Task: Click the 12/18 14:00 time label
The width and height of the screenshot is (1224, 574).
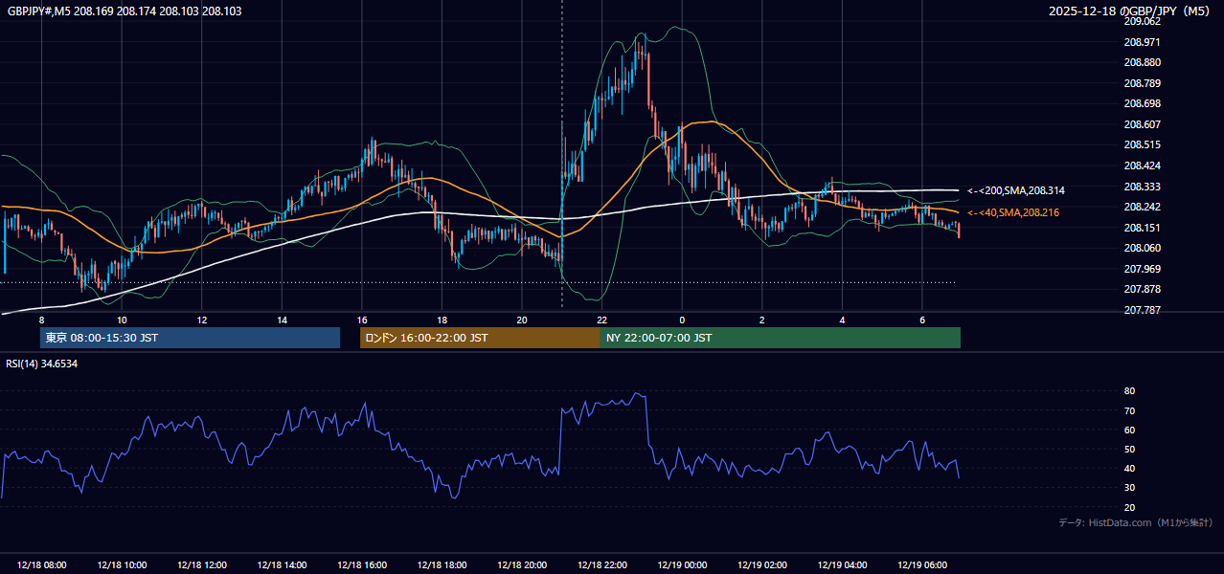Action: [x=282, y=565]
